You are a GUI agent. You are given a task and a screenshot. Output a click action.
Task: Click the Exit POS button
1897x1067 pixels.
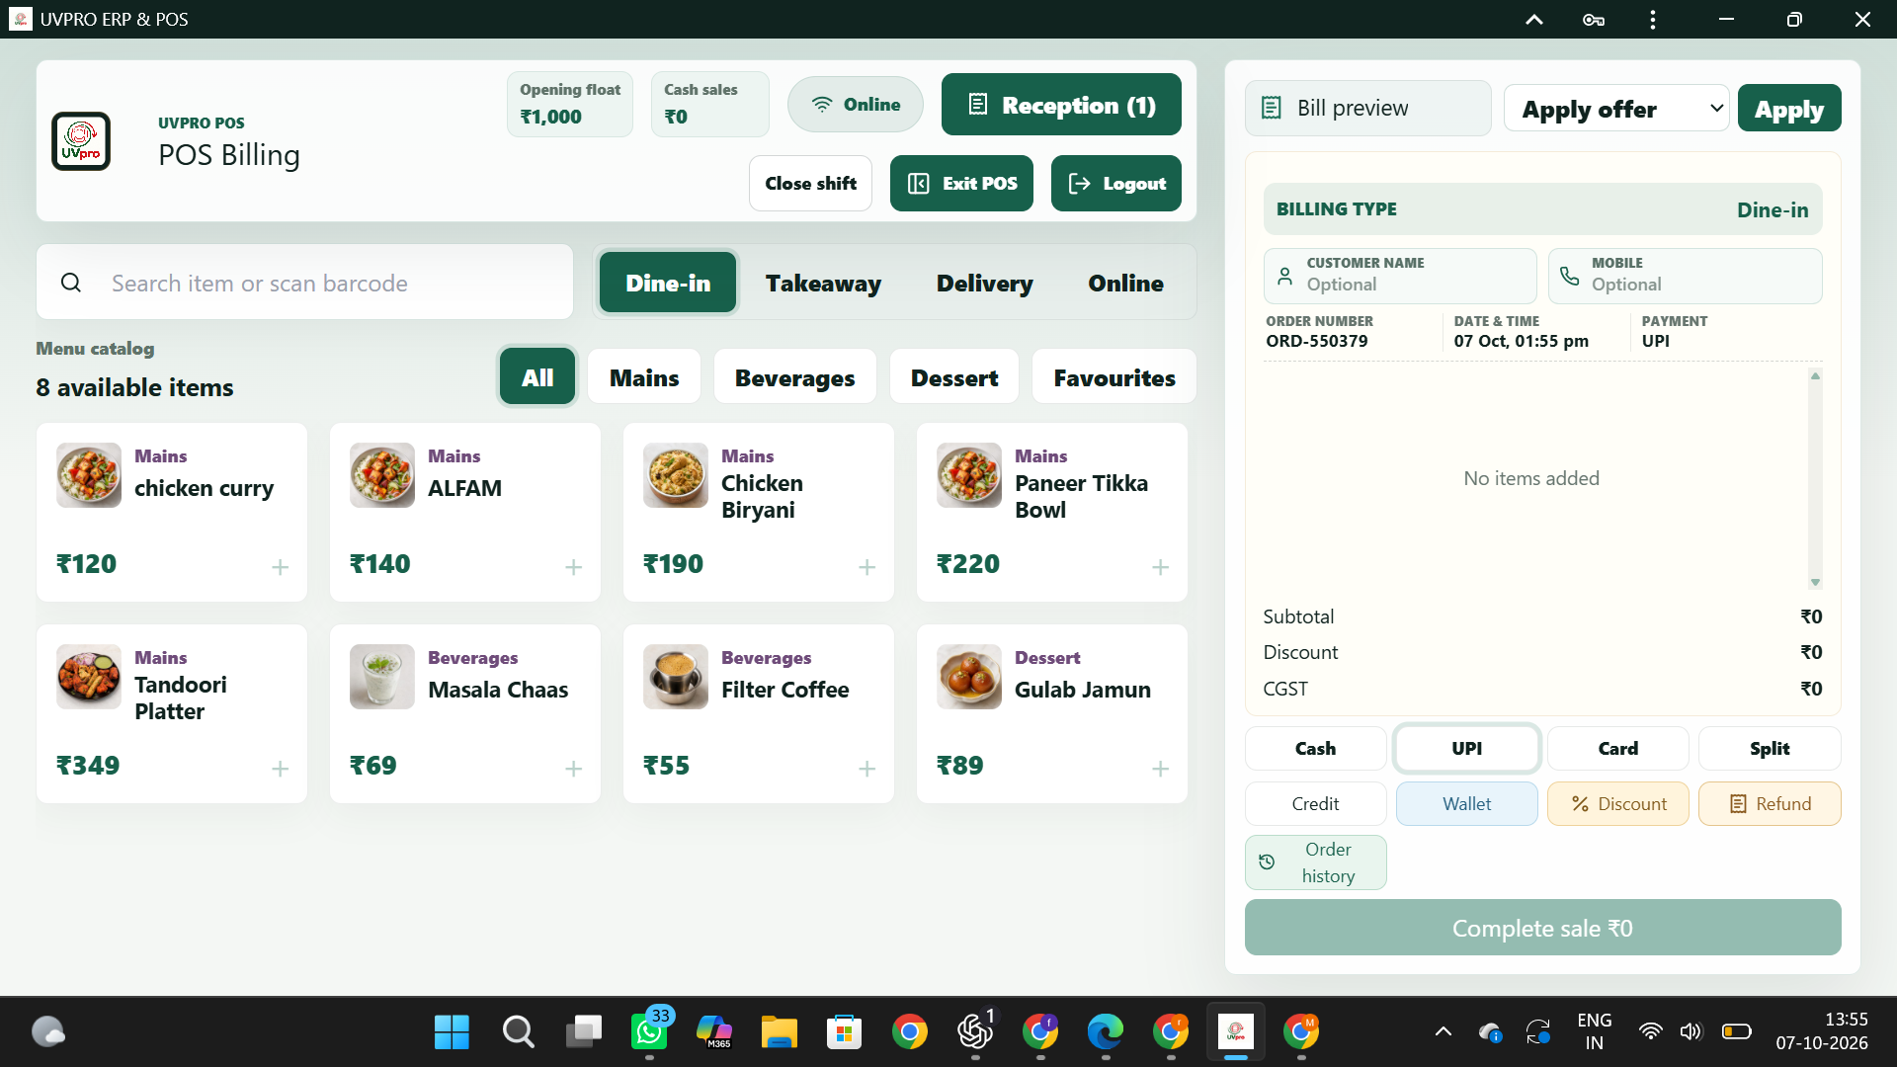(x=961, y=183)
